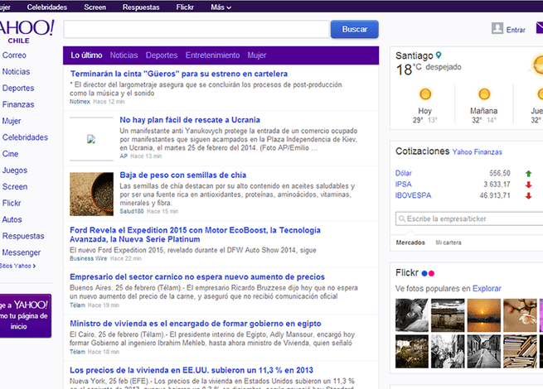Click the broken image of Ucrania article
The height and width of the screenshot is (389, 543).
click(x=91, y=139)
